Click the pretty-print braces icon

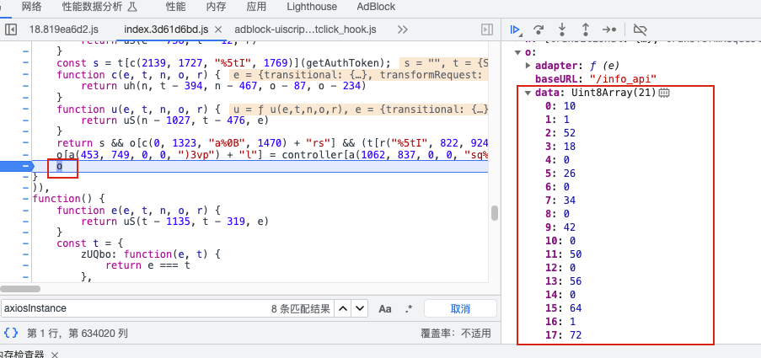11,333
